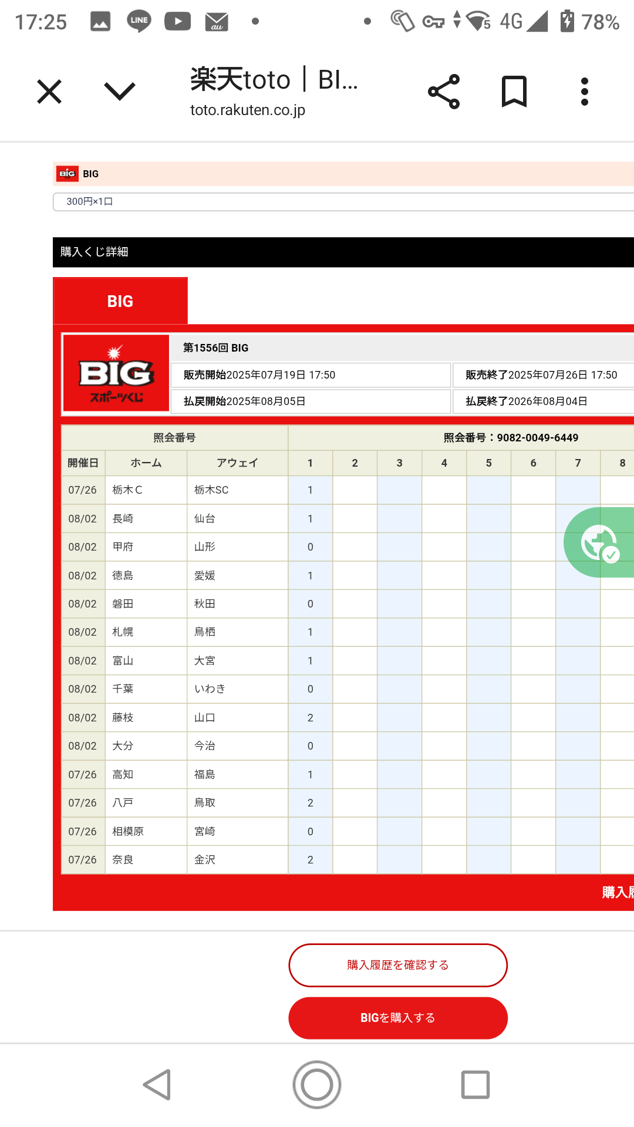Select the red BIG tab
The image size is (634, 1127).
tap(120, 301)
